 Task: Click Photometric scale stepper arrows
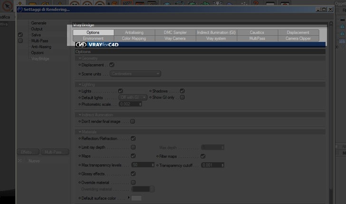pyautogui.click(x=140, y=104)
